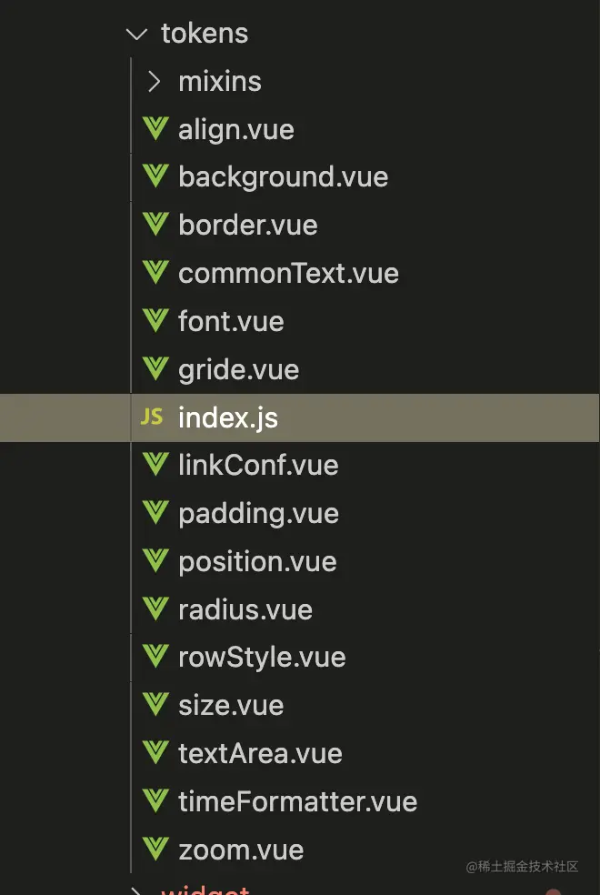Click the JS icon of index.js
Viewport: 600px width, 895px height.
152,417
